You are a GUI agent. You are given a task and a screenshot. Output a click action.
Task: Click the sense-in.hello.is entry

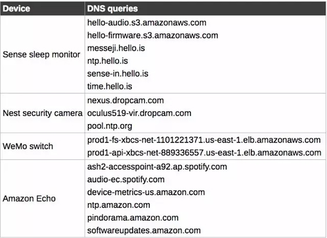pos(117,73)
